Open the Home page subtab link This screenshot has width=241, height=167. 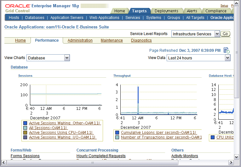[20, 40]
